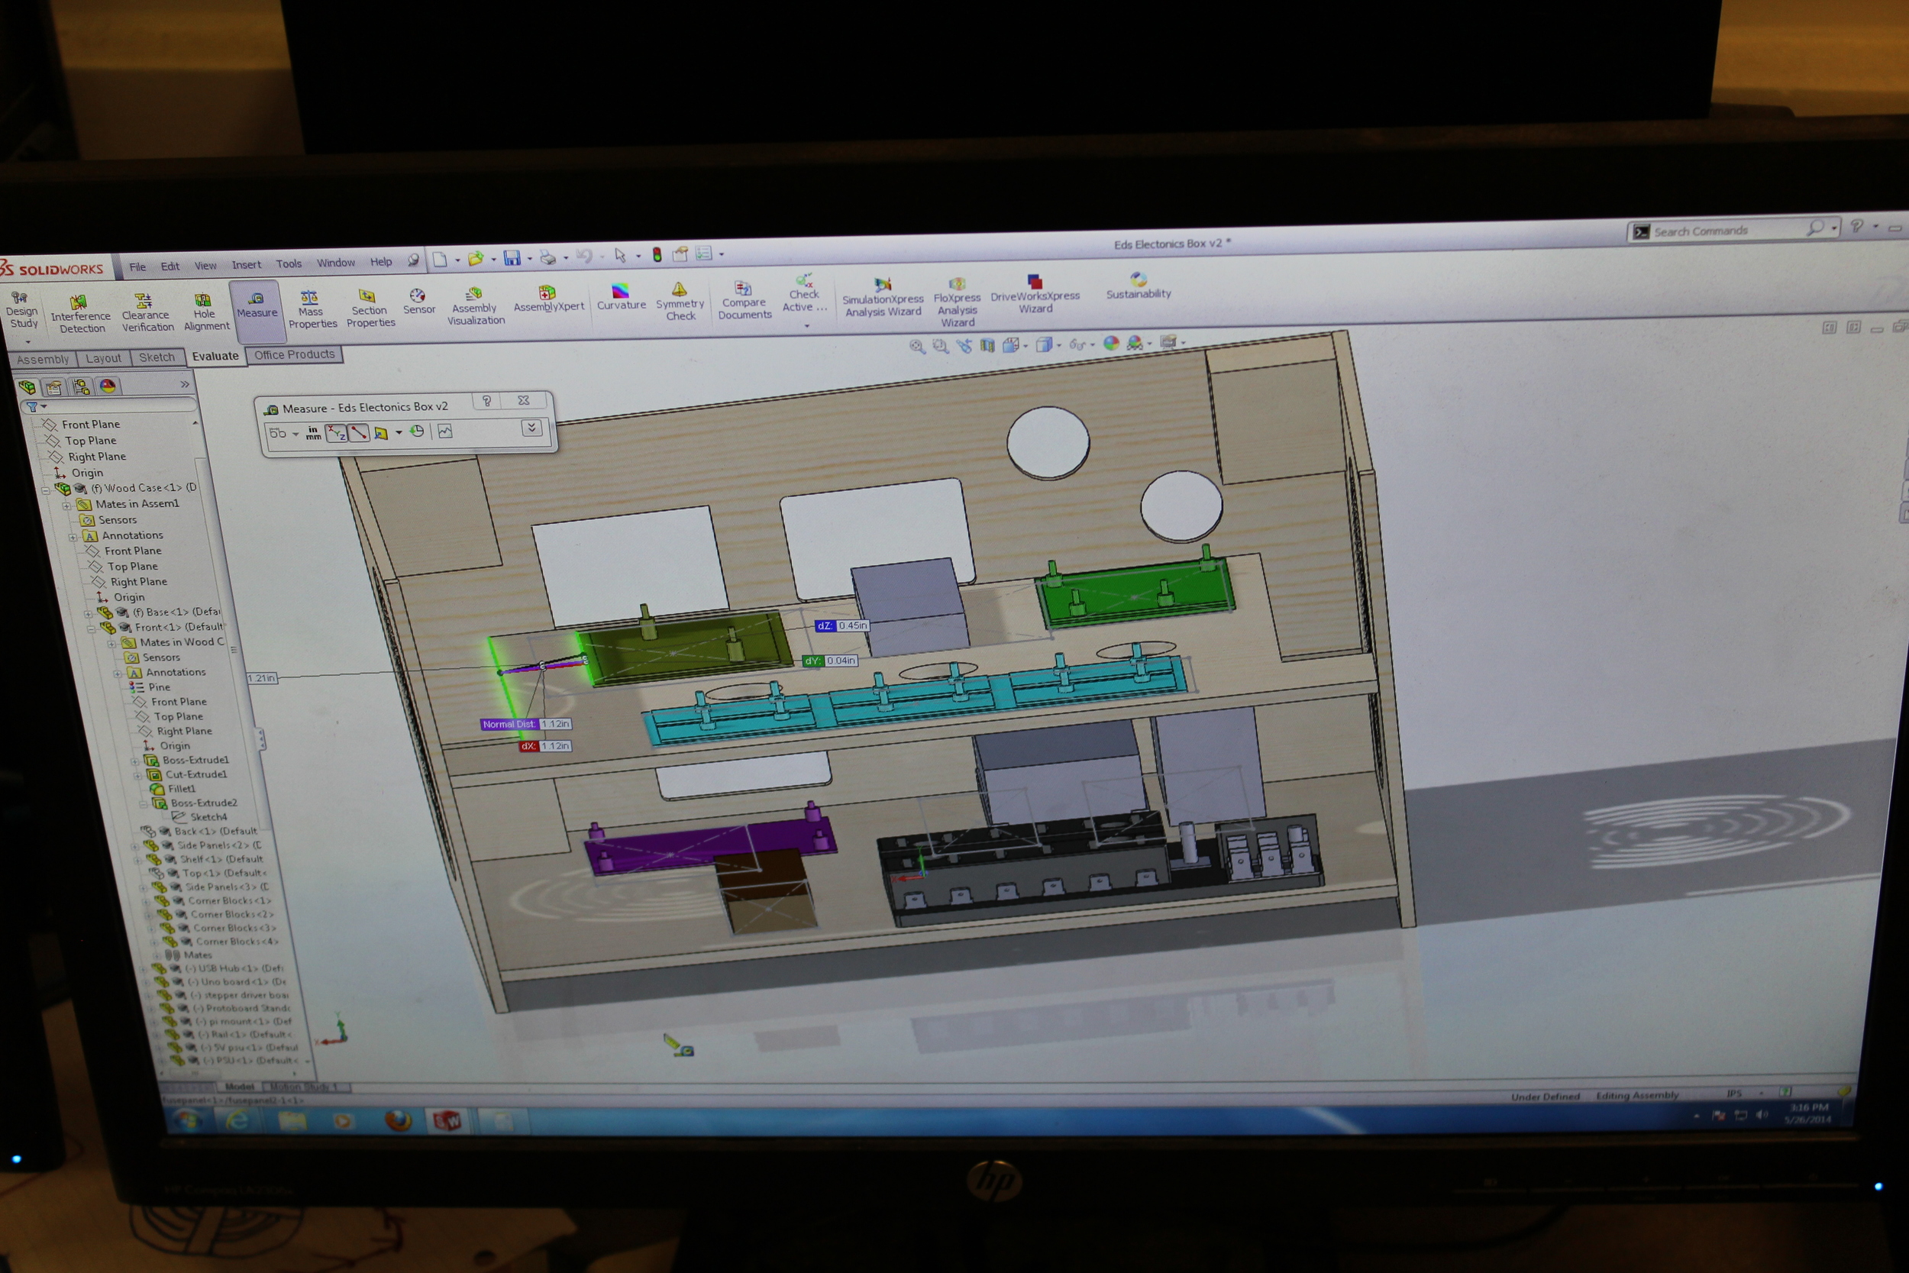Open Compare Documents
This screenshot has height=1273, width=1909.
coord(745,299)
